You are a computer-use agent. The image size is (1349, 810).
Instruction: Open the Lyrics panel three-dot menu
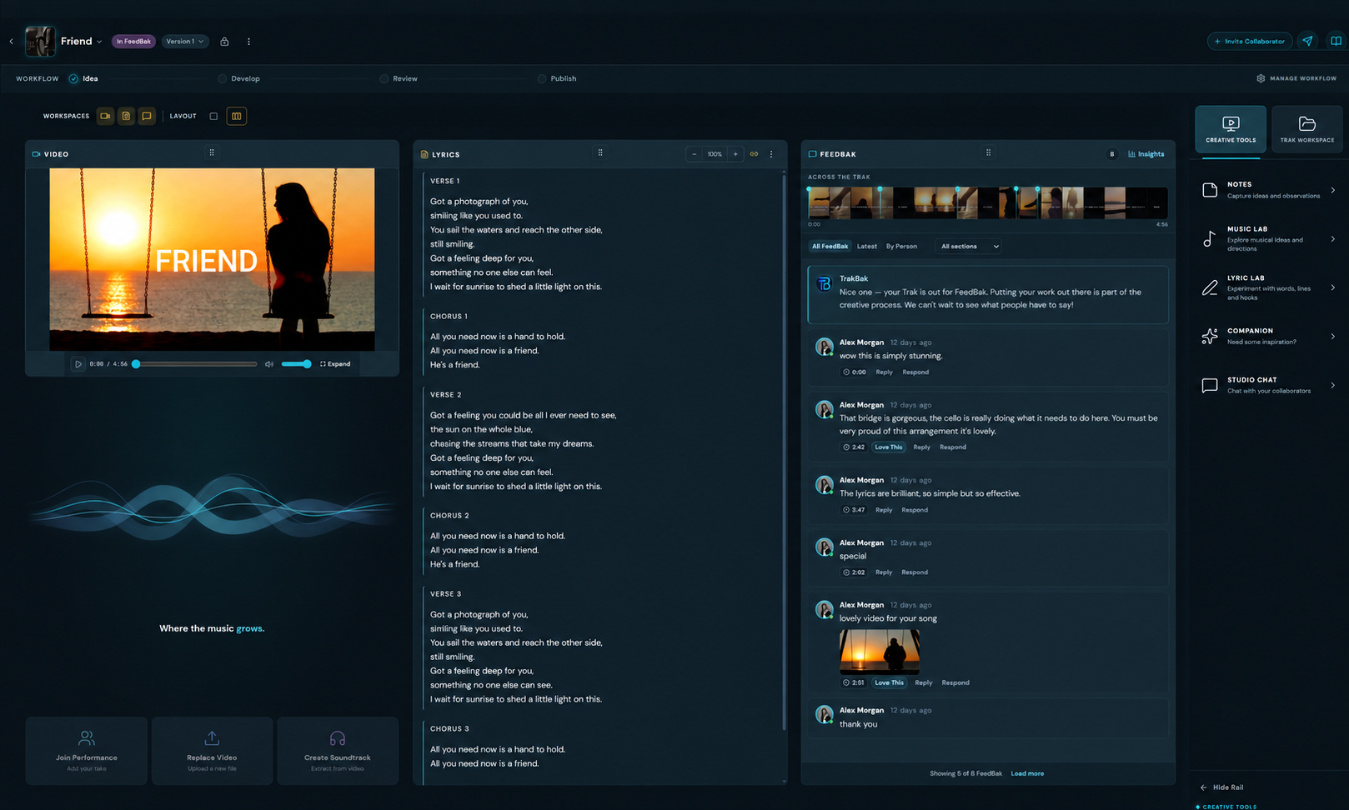(x=771, y=154)
